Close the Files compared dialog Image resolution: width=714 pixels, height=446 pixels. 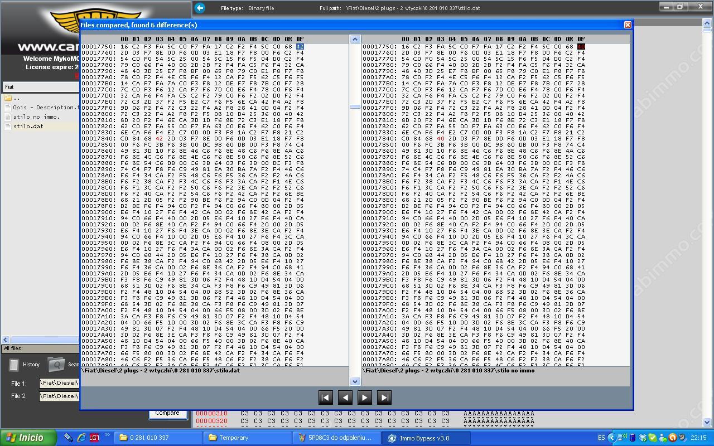click(628, 25)
